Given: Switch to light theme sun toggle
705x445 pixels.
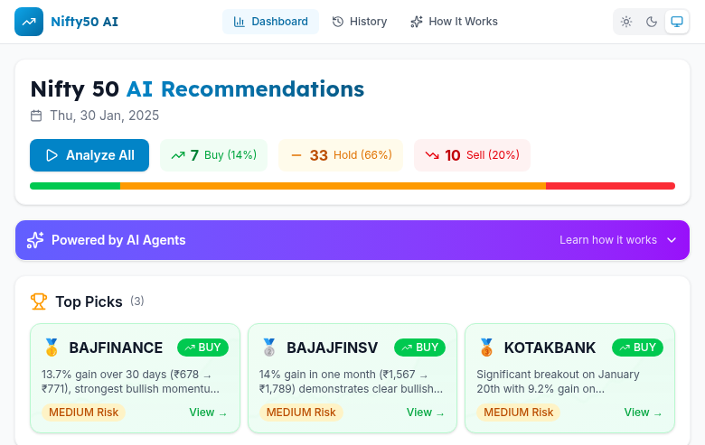Looking at the screenshot, I should click(x=626, y=22).
